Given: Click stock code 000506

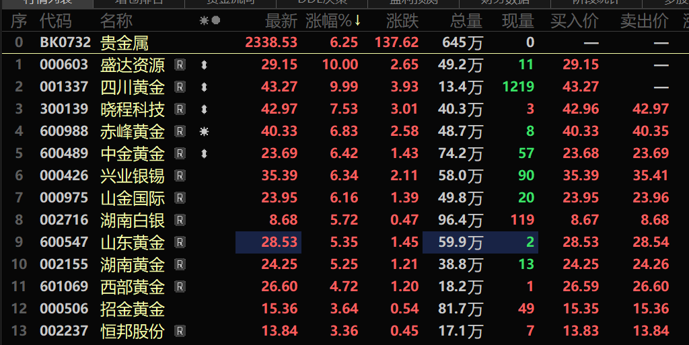Looking at the screenshot, I should (x=64, y=309).
